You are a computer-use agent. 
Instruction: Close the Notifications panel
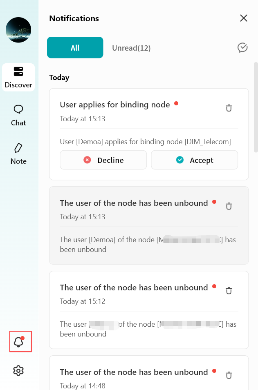pos(244,18)
